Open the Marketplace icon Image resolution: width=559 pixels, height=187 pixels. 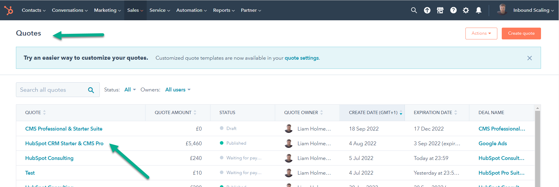(440, 10)
